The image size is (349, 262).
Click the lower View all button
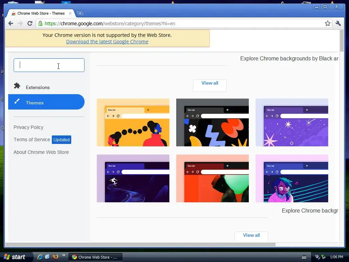[251, 236]
